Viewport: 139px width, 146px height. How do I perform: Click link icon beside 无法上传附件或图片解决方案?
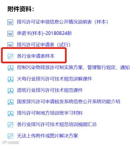10,136
